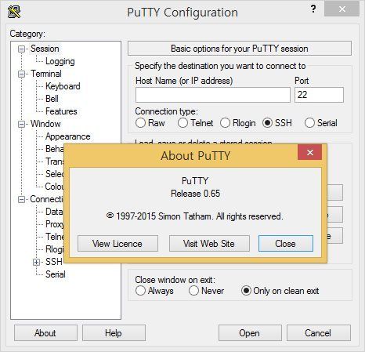The image size is (365, 352).
Task: Click the Help button
Action: click(x=114, y=333)
